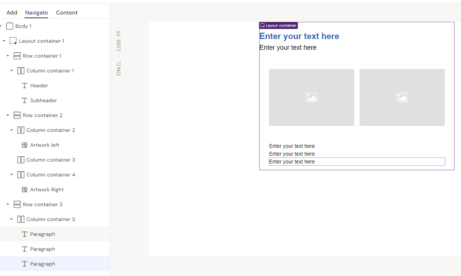Click the Column container 3 icon
This screenshot has height=276, width=461.
tap(21, 160)
